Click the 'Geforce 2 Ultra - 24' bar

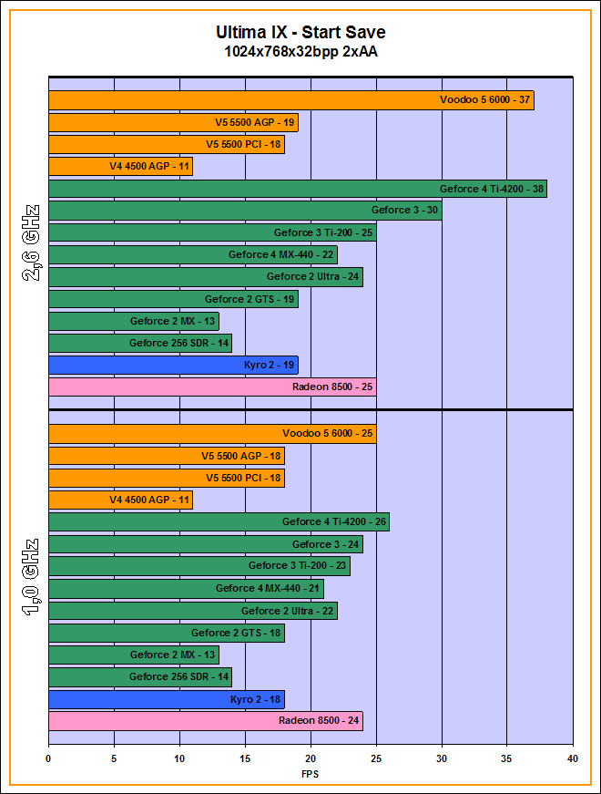point(205,277)
